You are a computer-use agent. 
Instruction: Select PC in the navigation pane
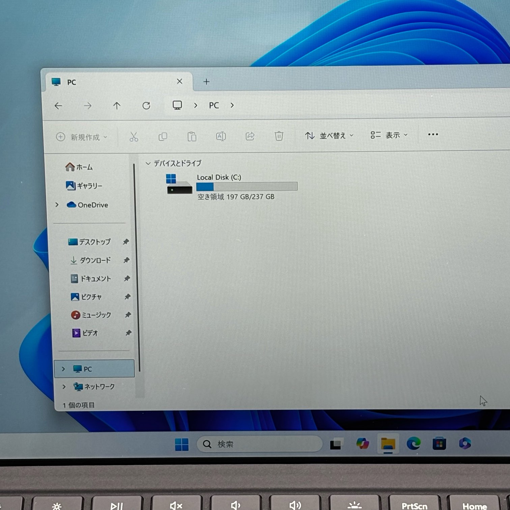tap(94, 369)
